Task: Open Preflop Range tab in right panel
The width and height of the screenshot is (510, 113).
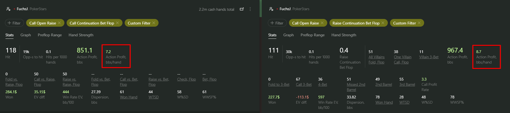Action: pyautogui.click(x=312, y=35)
